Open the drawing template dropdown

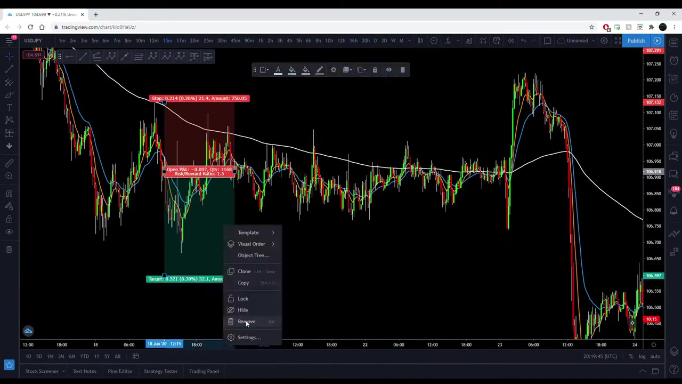point(264,70)
